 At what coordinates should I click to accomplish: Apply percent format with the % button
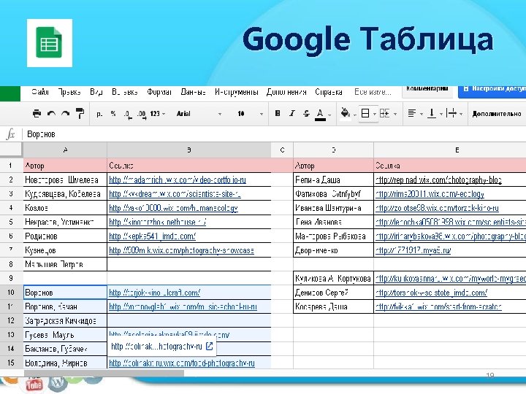113,114
